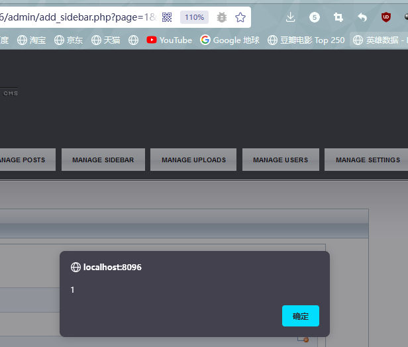
Task: Click the QR code icon in address bar
Action: [x=167, y=17]
